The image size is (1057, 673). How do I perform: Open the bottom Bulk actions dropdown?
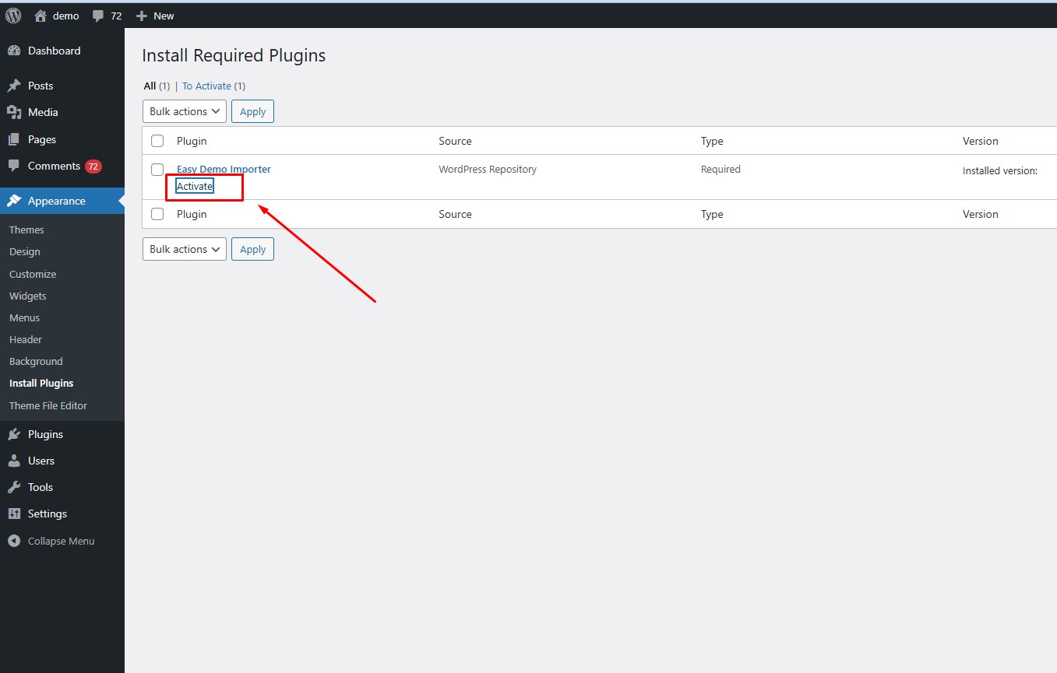[185, 249]
